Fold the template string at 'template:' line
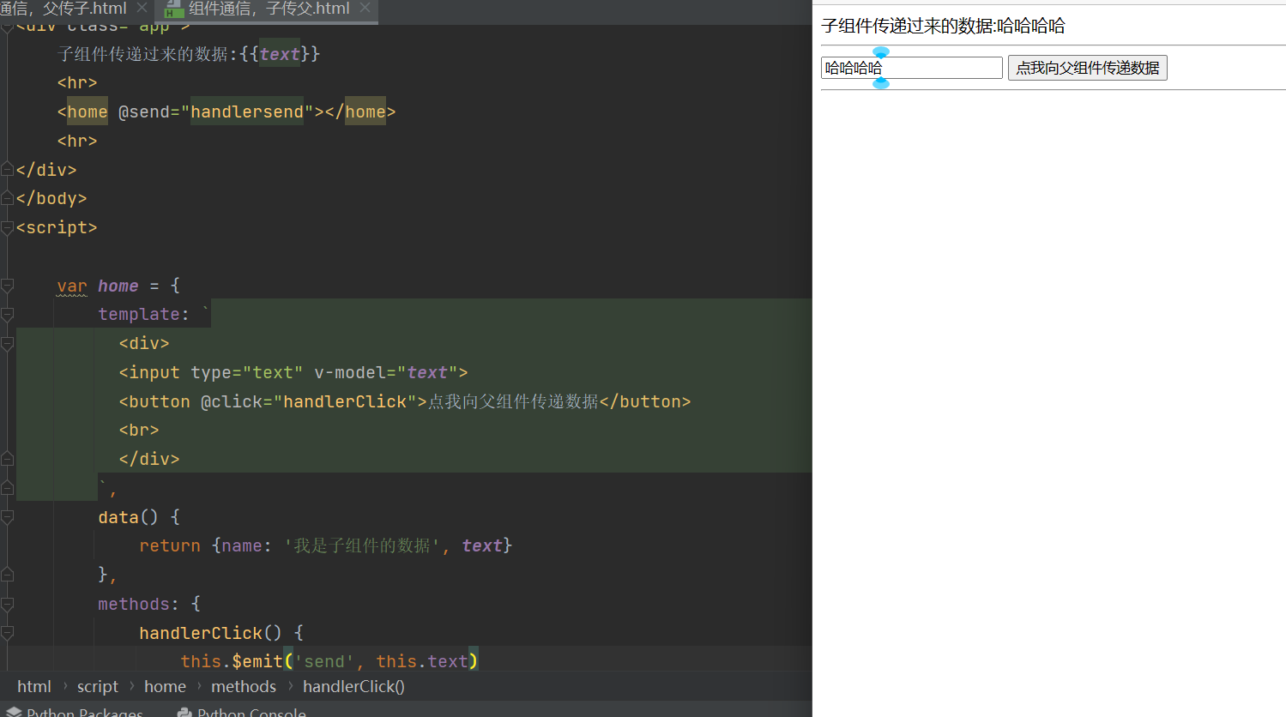Screen dimensions: 1286x717 7,315
